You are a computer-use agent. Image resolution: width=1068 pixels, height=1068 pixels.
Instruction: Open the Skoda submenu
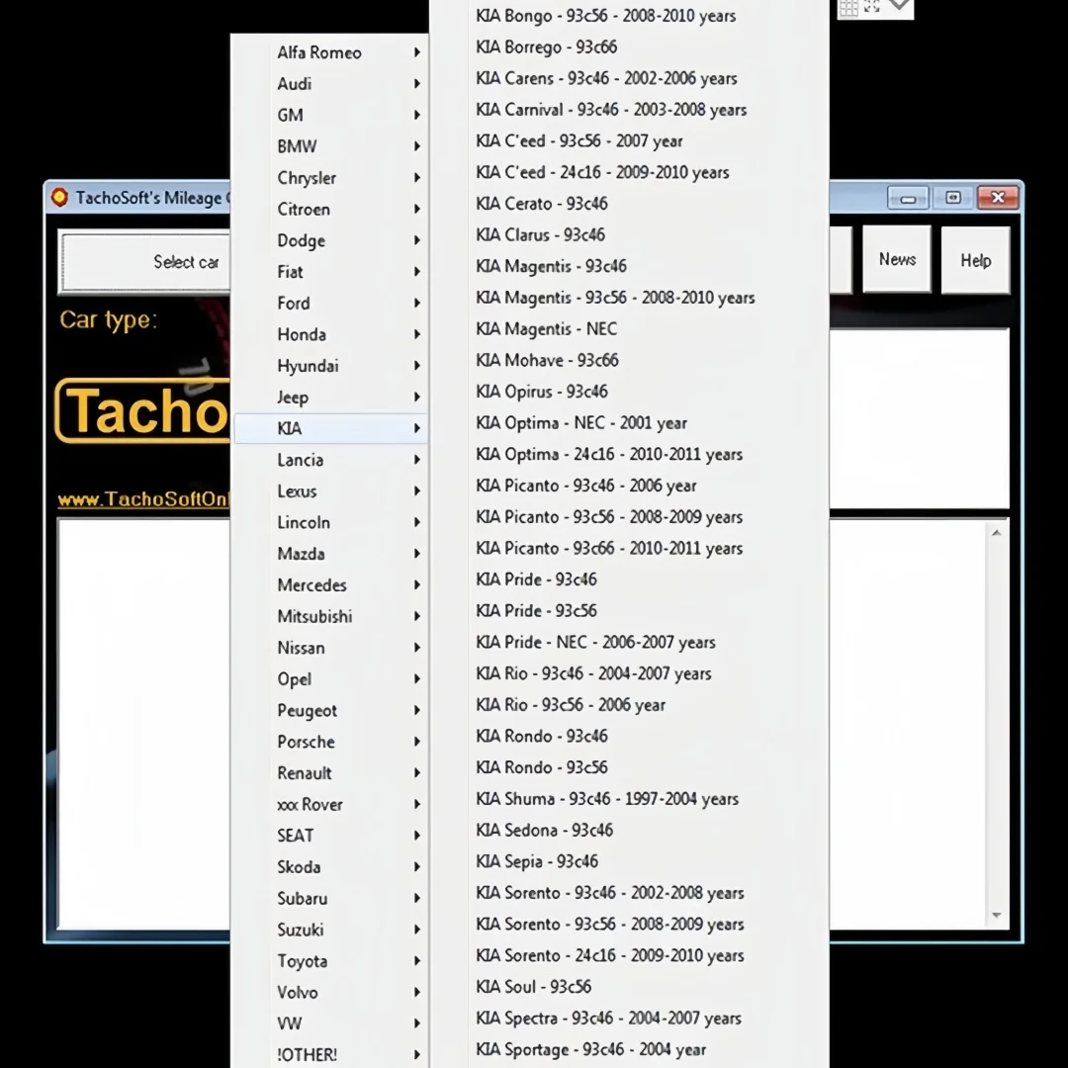click(x=330, y=867)
